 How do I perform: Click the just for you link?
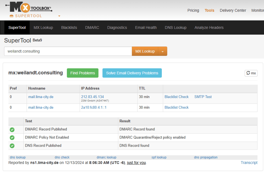[136, 163]
